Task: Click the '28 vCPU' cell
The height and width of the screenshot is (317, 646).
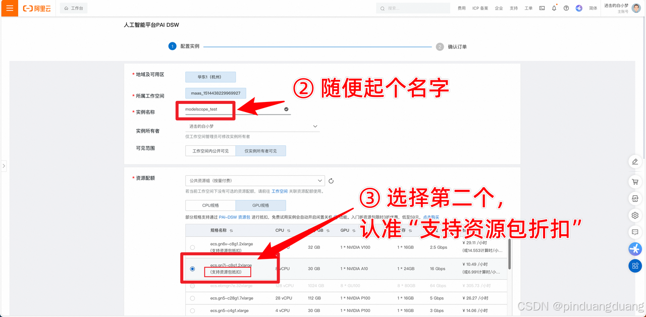Action: point(284,298)
